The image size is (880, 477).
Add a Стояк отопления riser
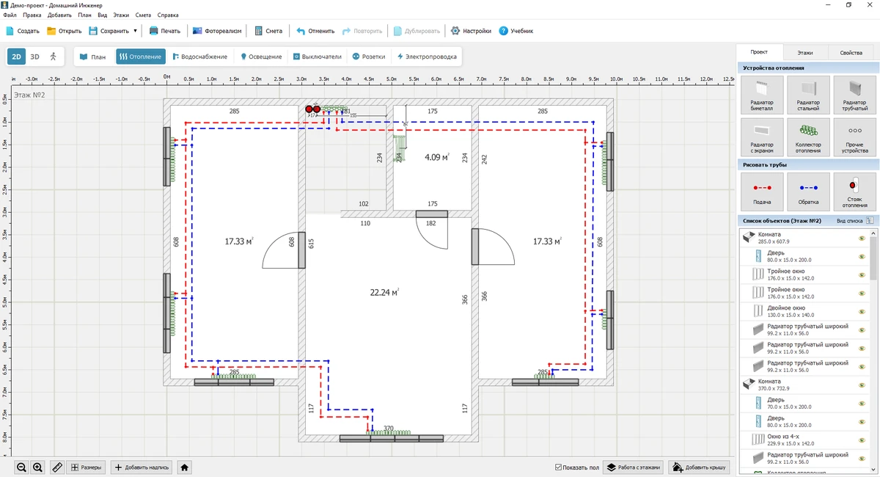point(854,192)
